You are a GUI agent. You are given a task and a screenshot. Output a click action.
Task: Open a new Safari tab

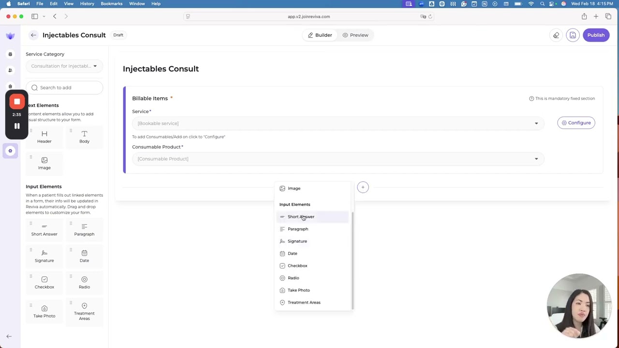596,16
